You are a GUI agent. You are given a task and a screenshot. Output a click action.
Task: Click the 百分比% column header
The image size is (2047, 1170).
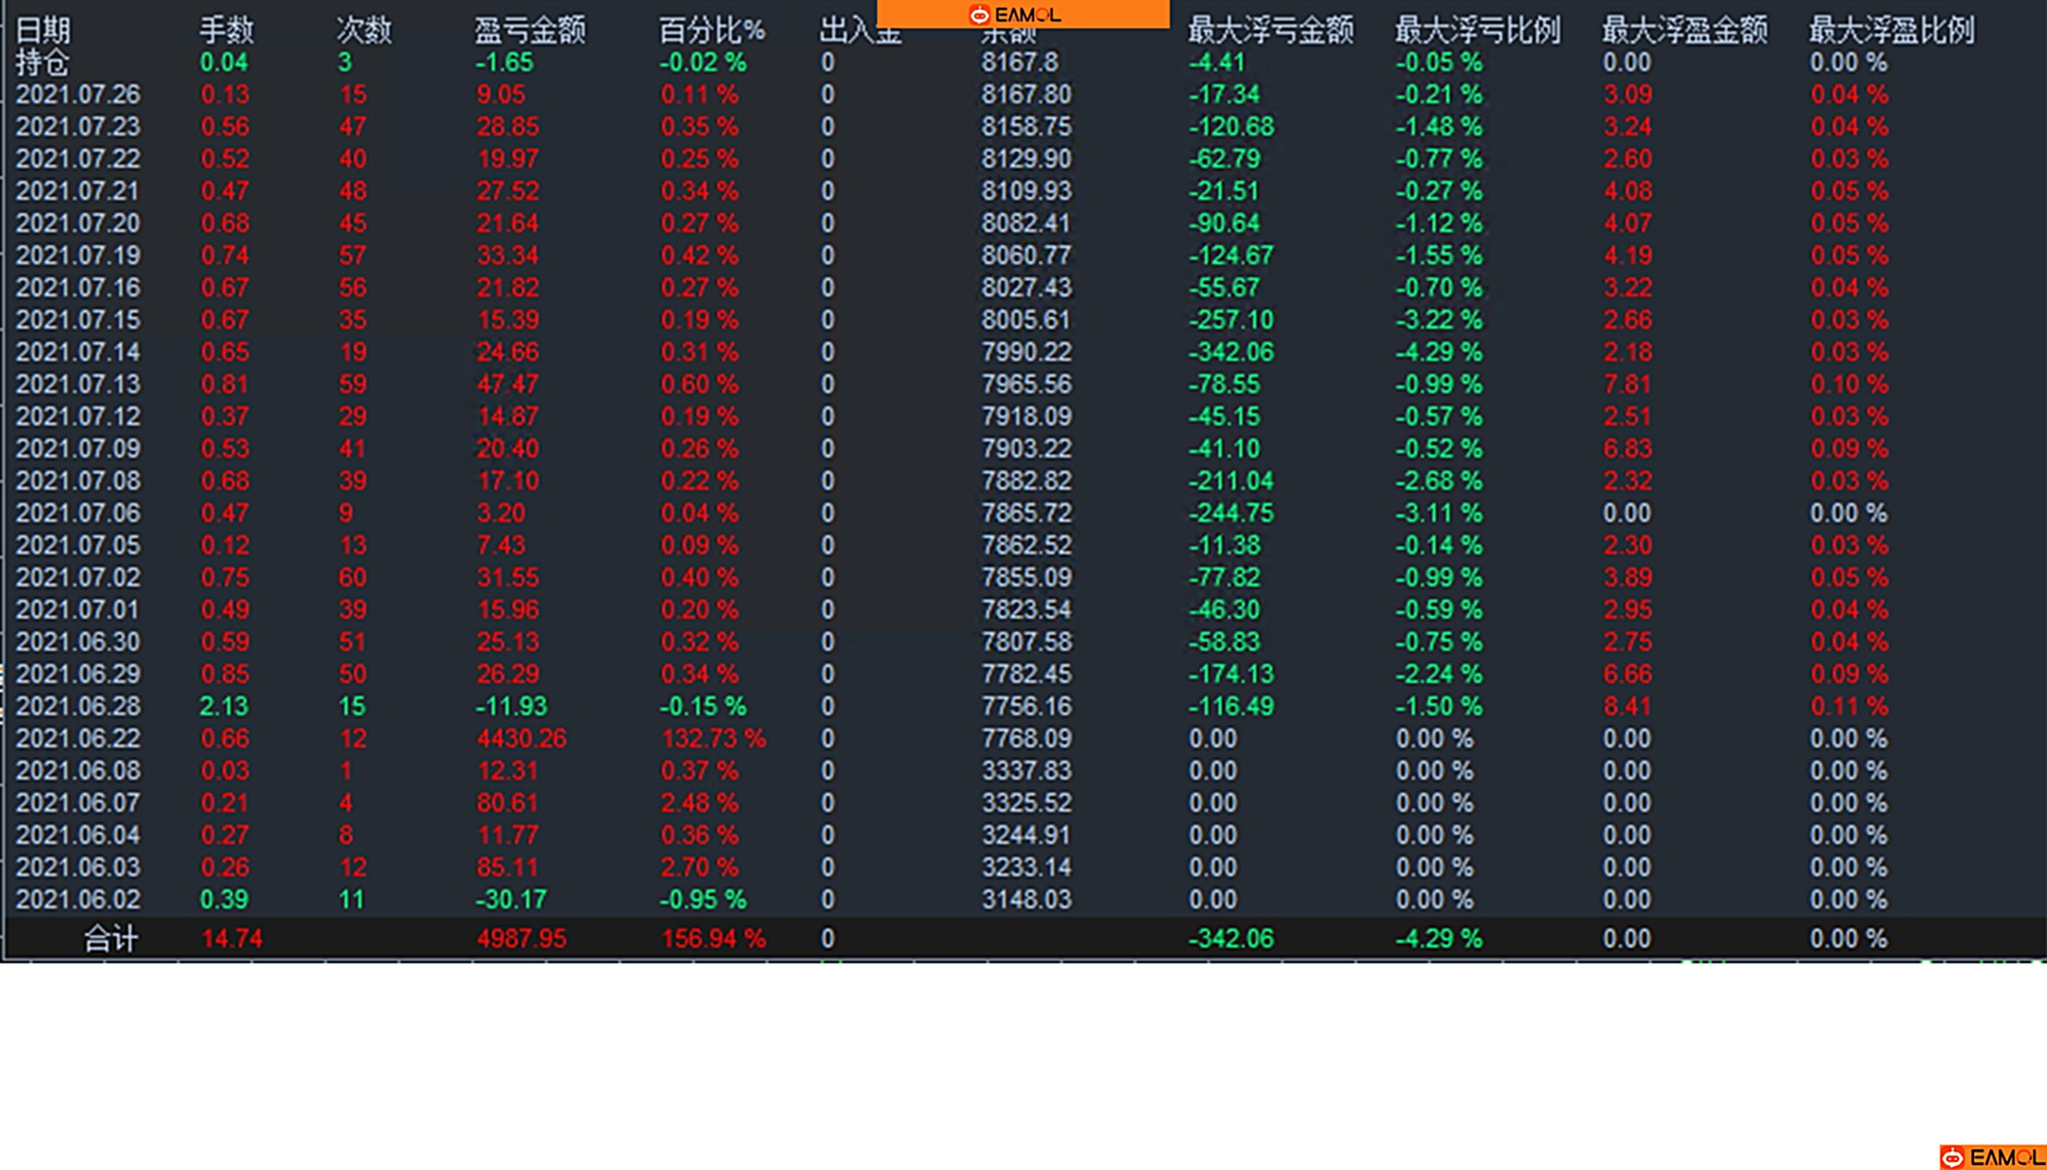tap(711, 30)
